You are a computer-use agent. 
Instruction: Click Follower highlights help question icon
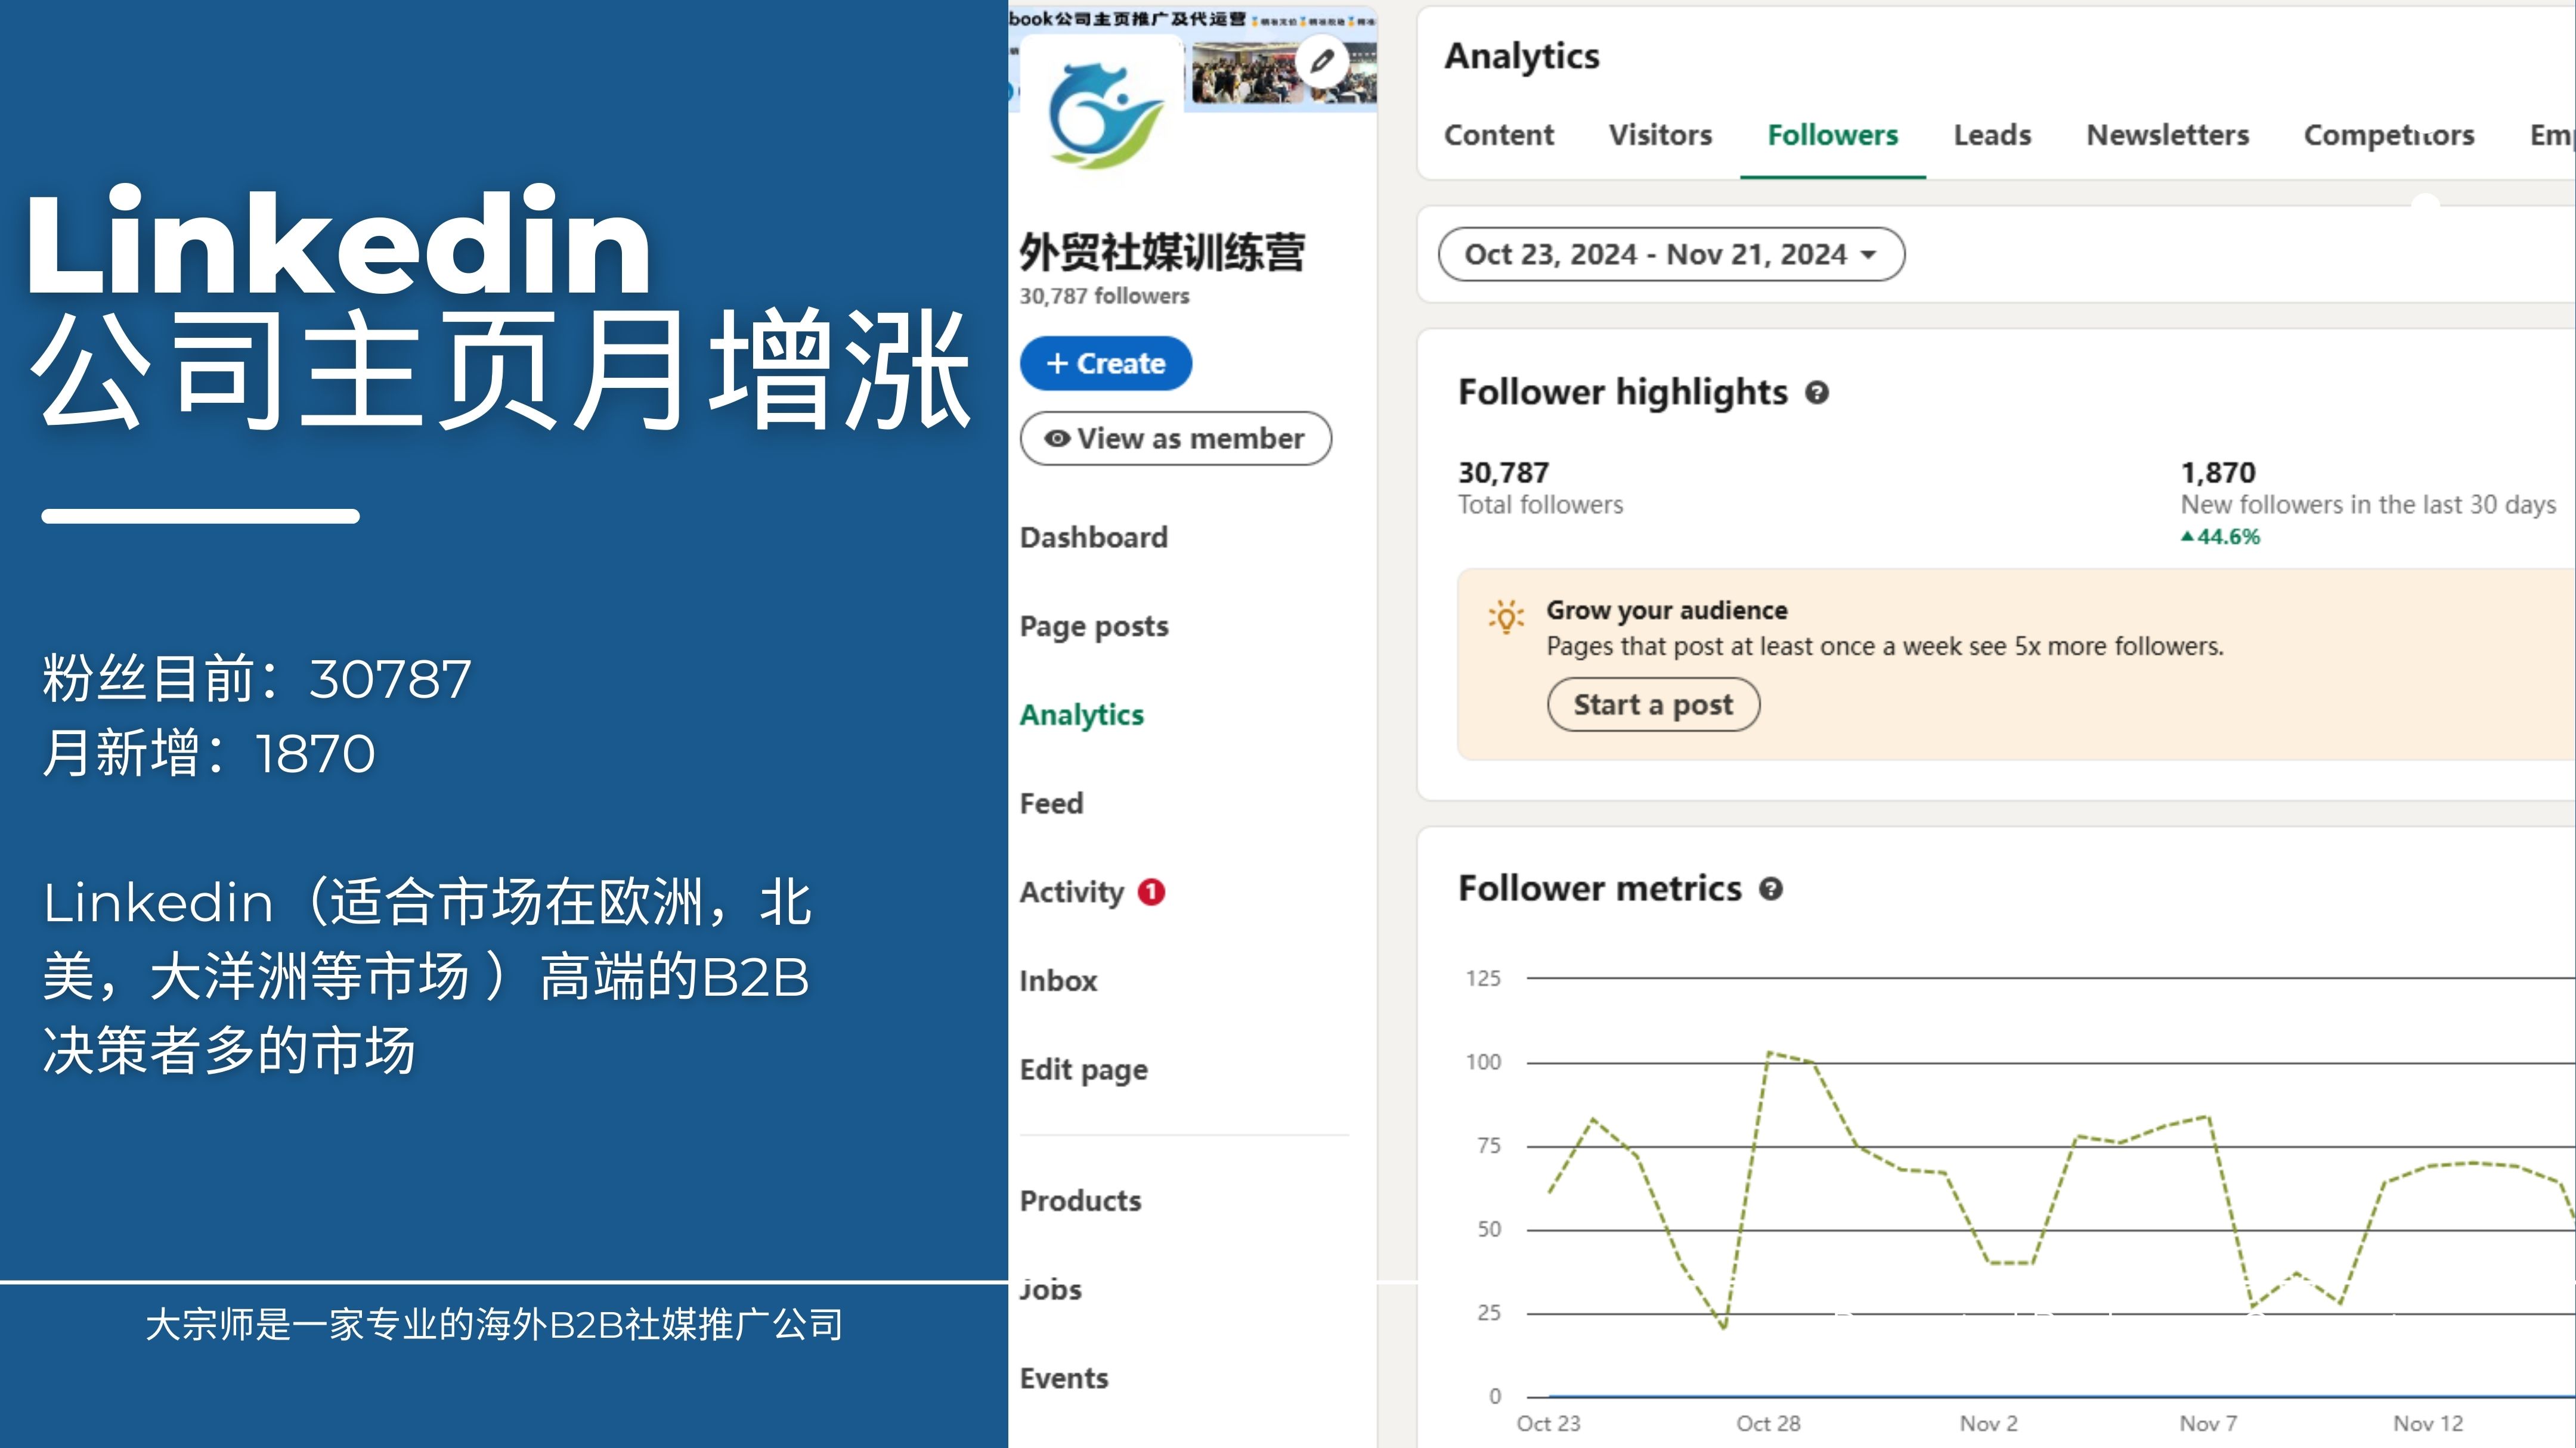click(x=1816, y=393)
